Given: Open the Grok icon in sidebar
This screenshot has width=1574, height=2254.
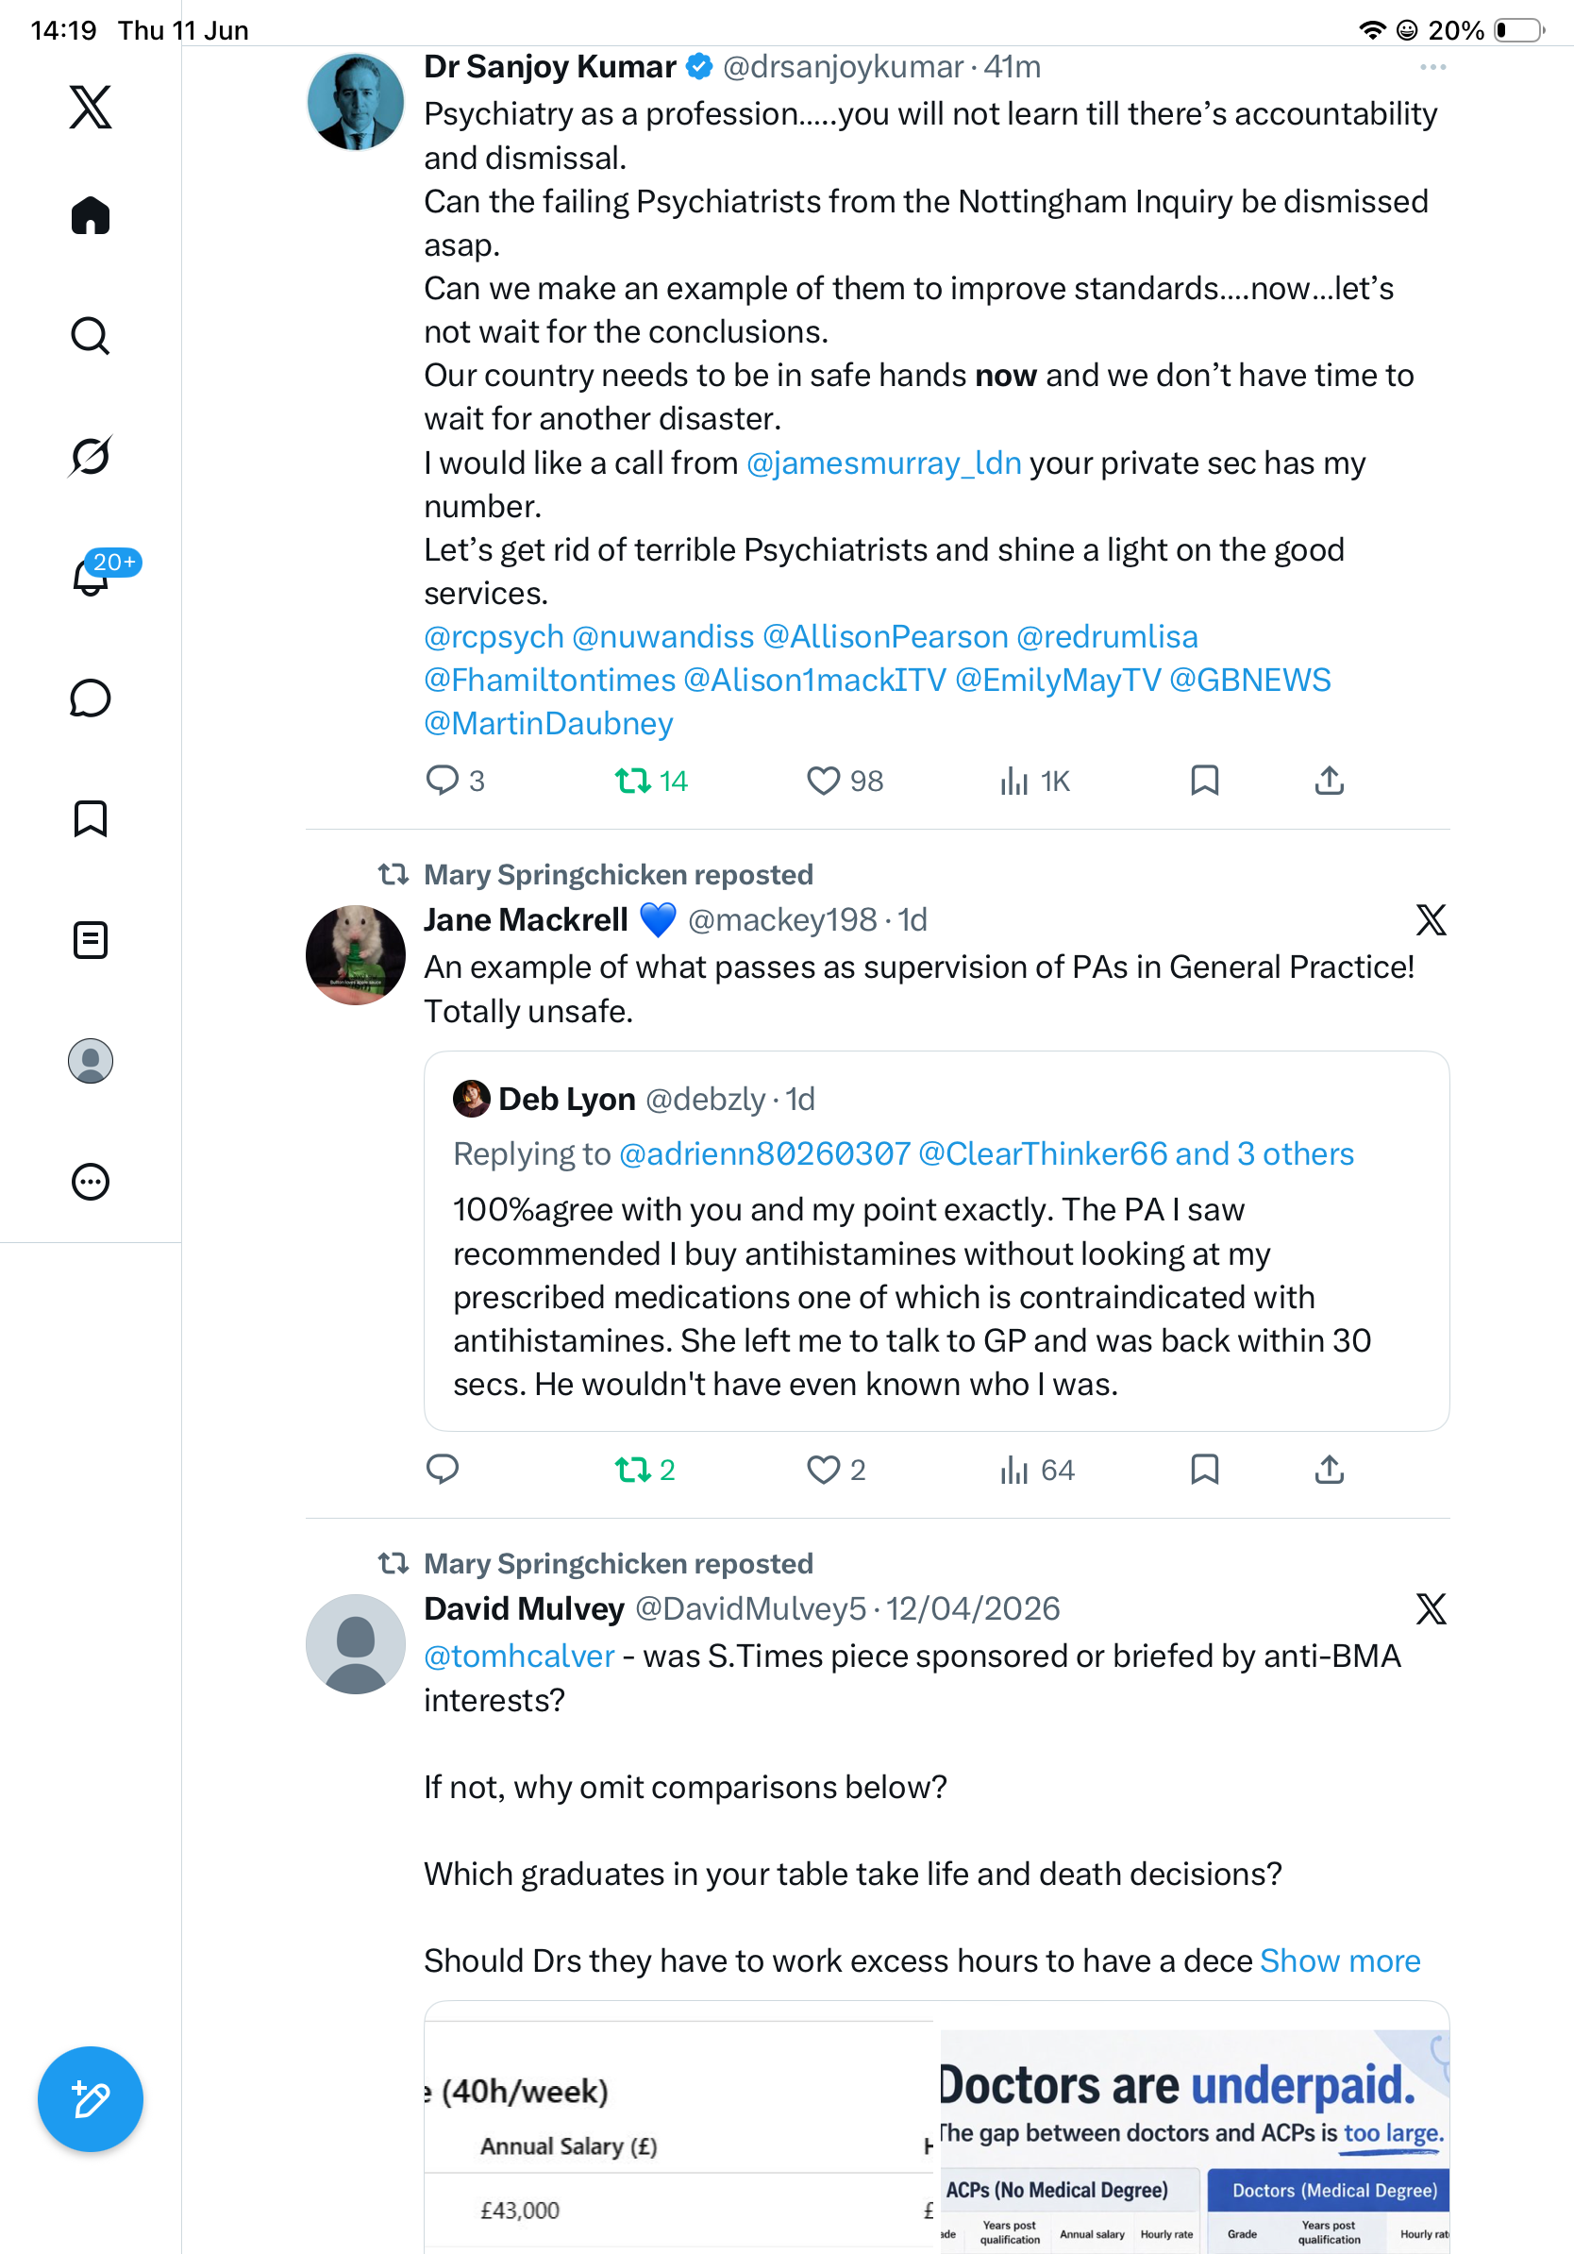Looking at the screenshot, I should [x=91, y=457].
